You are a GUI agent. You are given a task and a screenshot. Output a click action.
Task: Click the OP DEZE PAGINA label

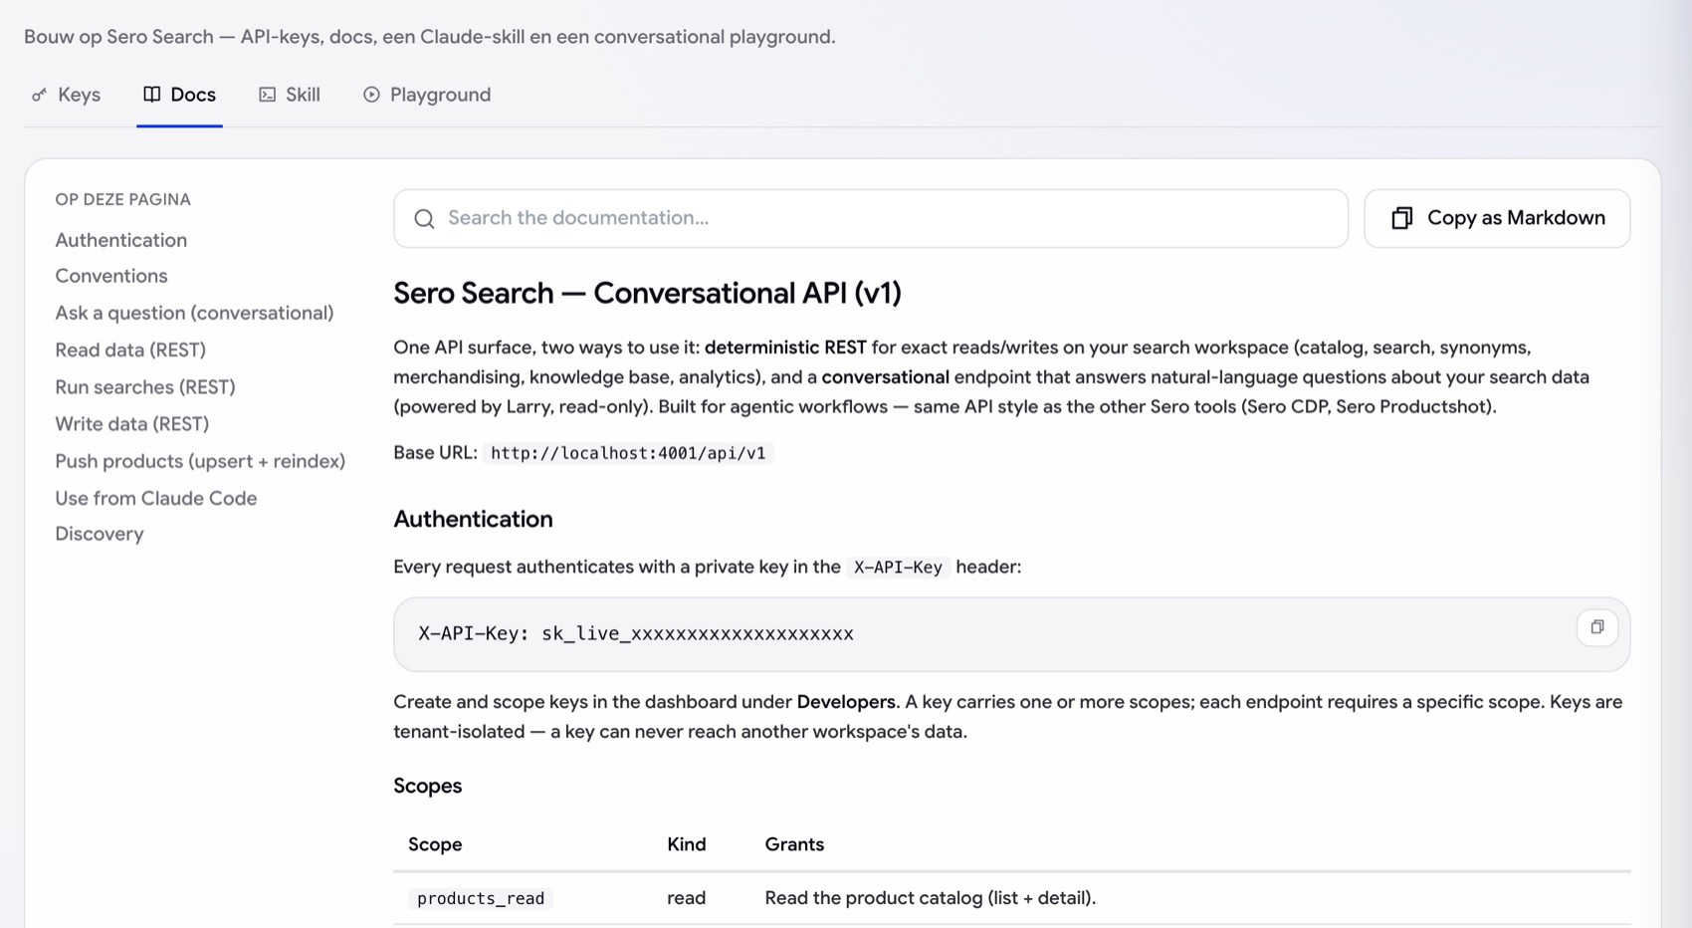pos(123,199)
